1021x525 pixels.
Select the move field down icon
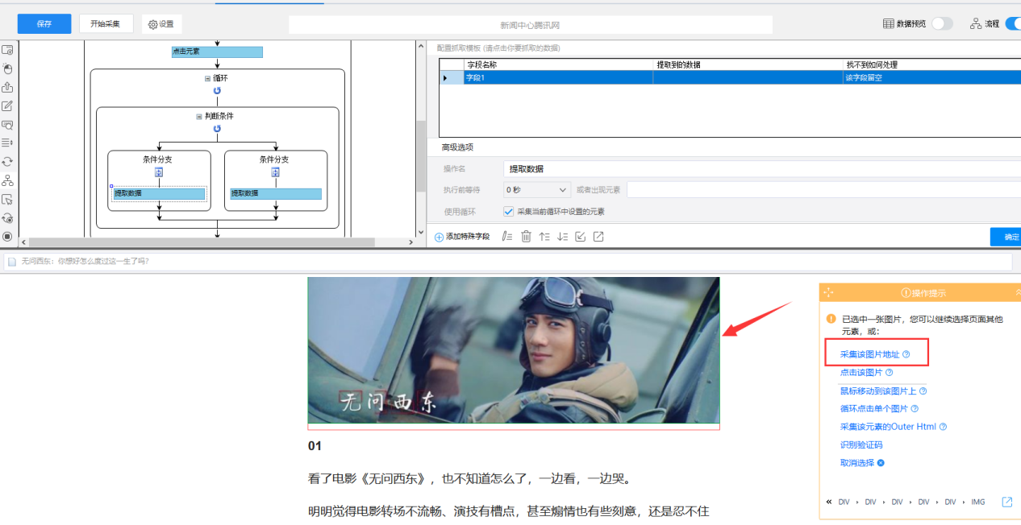[x=563, y=236]
